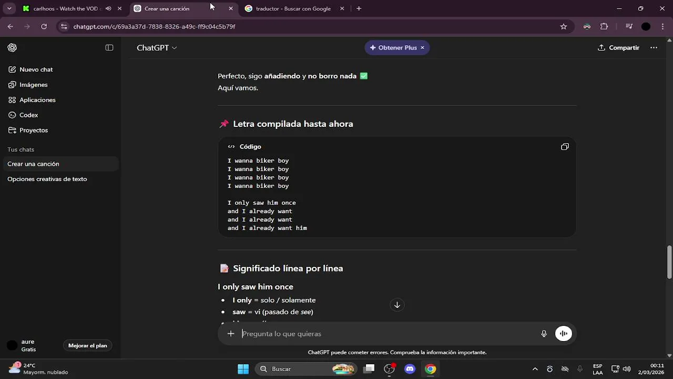Show hidden system tray icons

pos(535,369)
